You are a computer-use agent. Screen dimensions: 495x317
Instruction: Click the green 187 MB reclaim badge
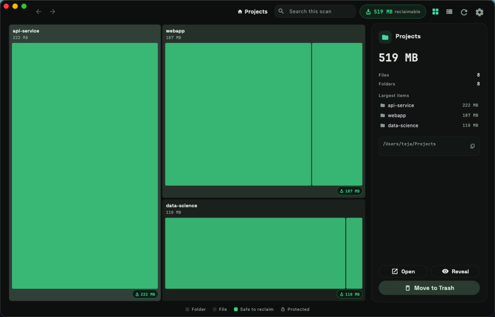pos(350,191)
